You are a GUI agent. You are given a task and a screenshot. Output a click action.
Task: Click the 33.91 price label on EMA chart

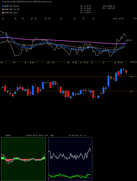tap(129, 40)
